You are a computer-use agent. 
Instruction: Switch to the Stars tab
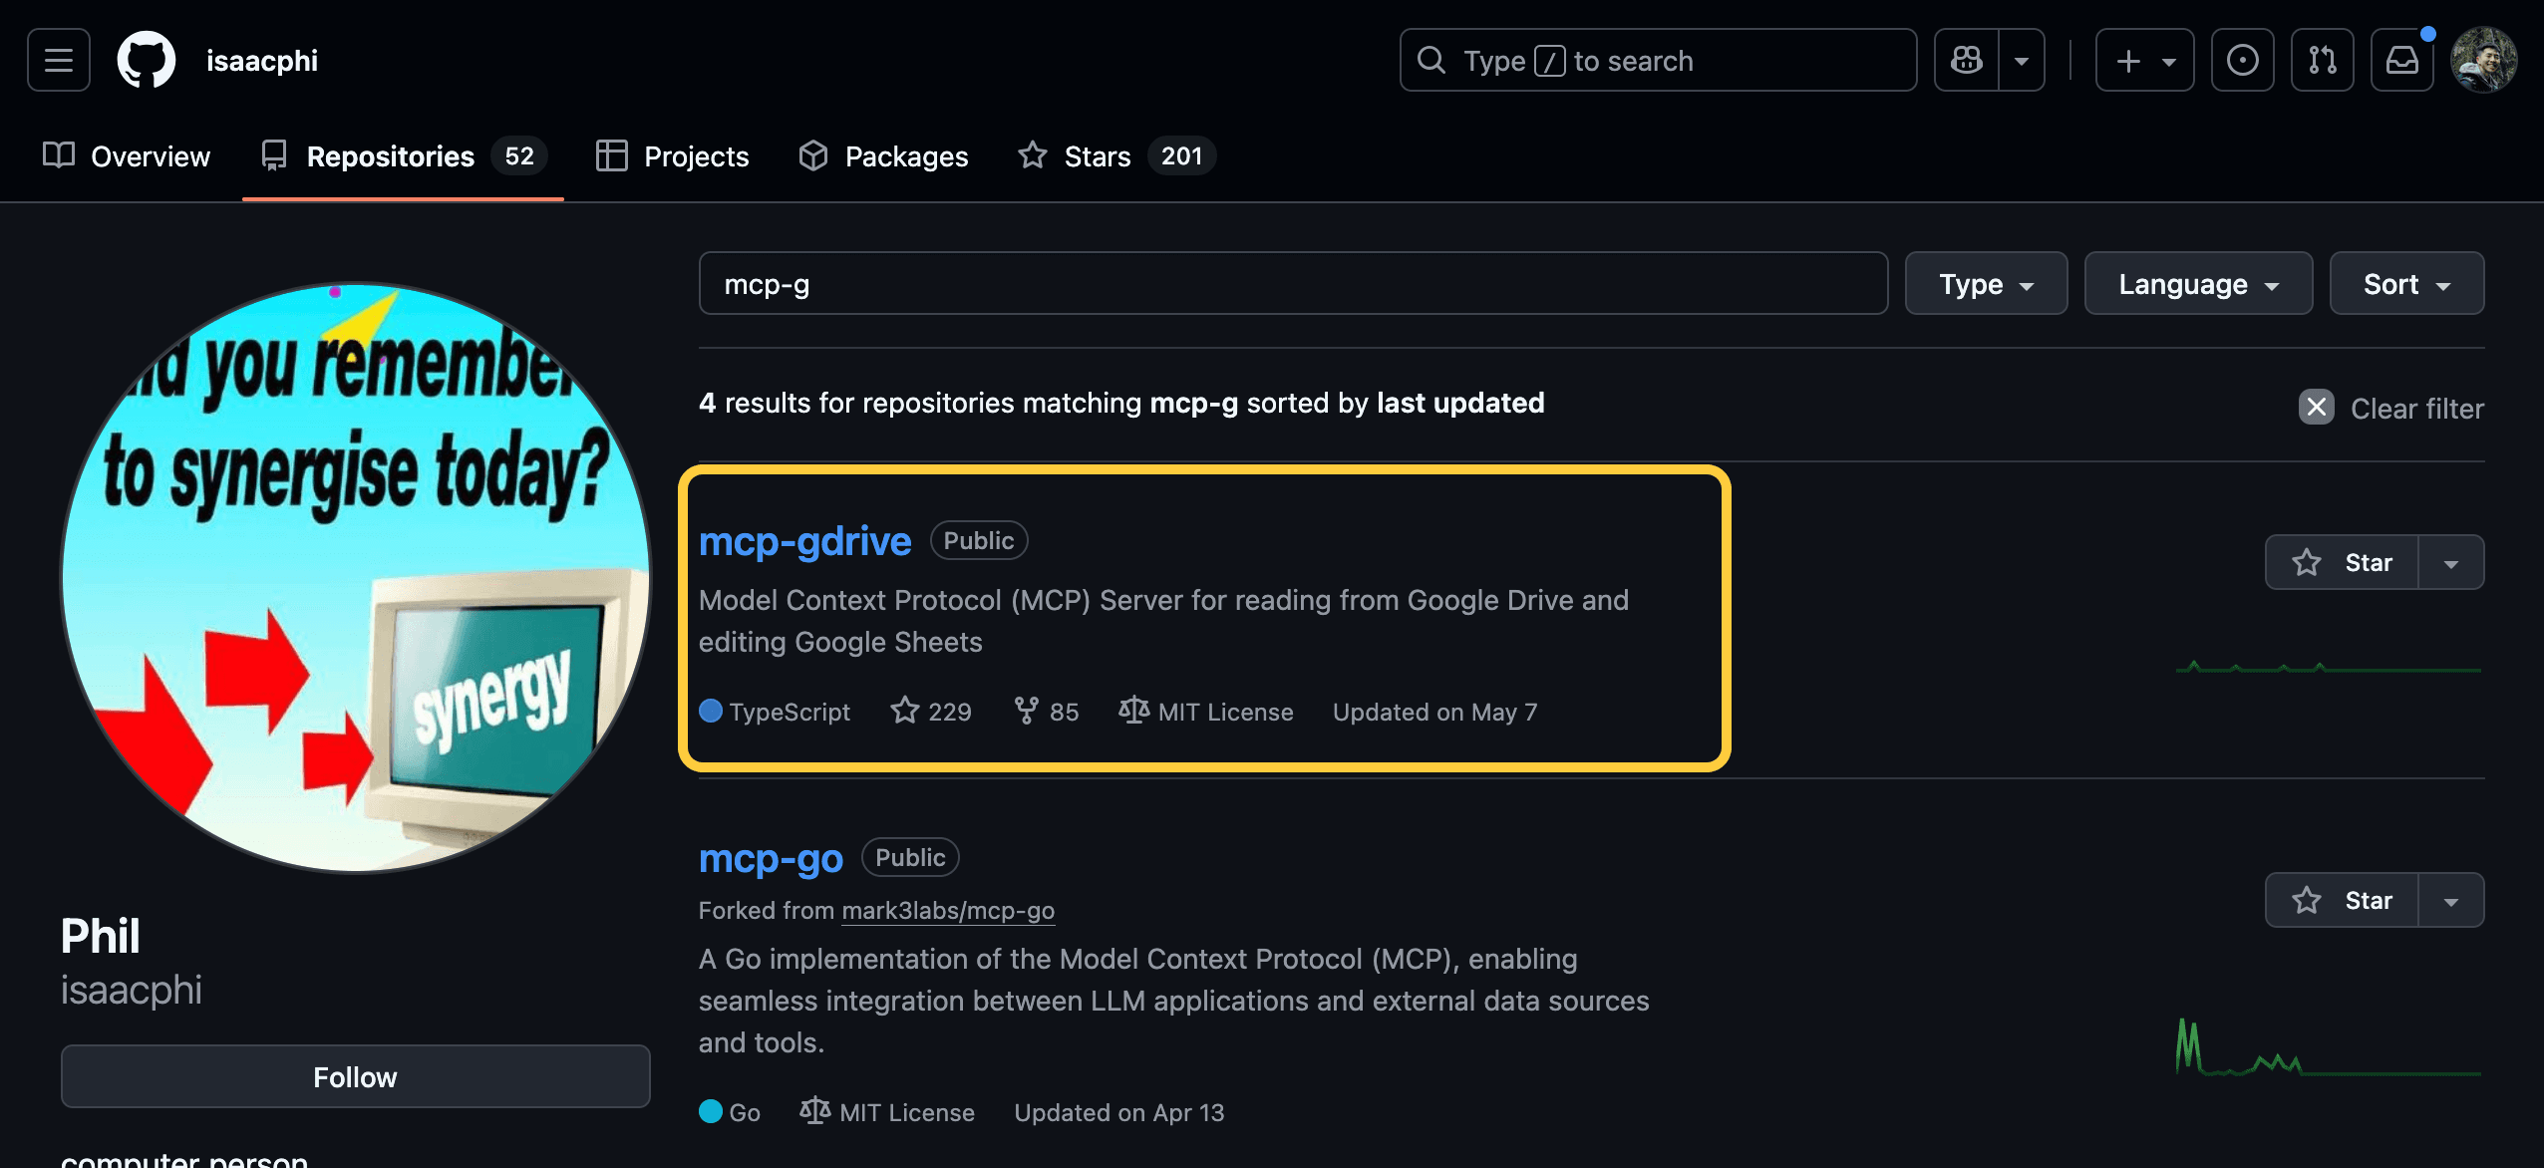(1097, 156)
